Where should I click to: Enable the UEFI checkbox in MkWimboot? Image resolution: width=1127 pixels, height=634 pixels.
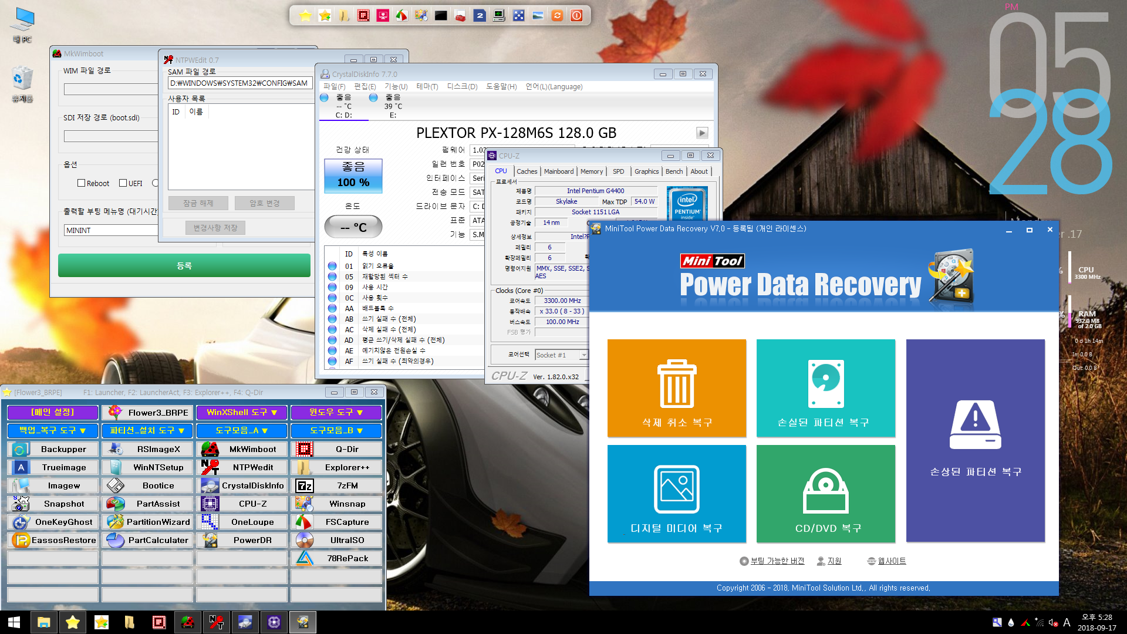coord(123,183)
